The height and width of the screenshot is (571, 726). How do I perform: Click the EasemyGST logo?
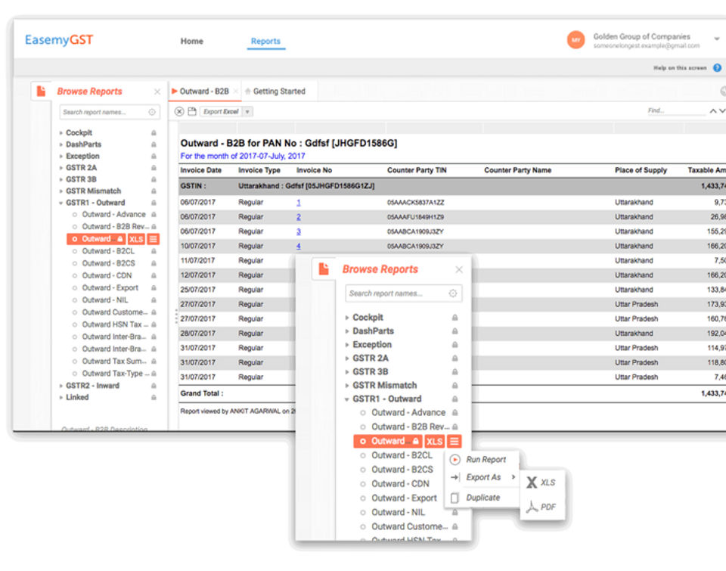point(59,40)
